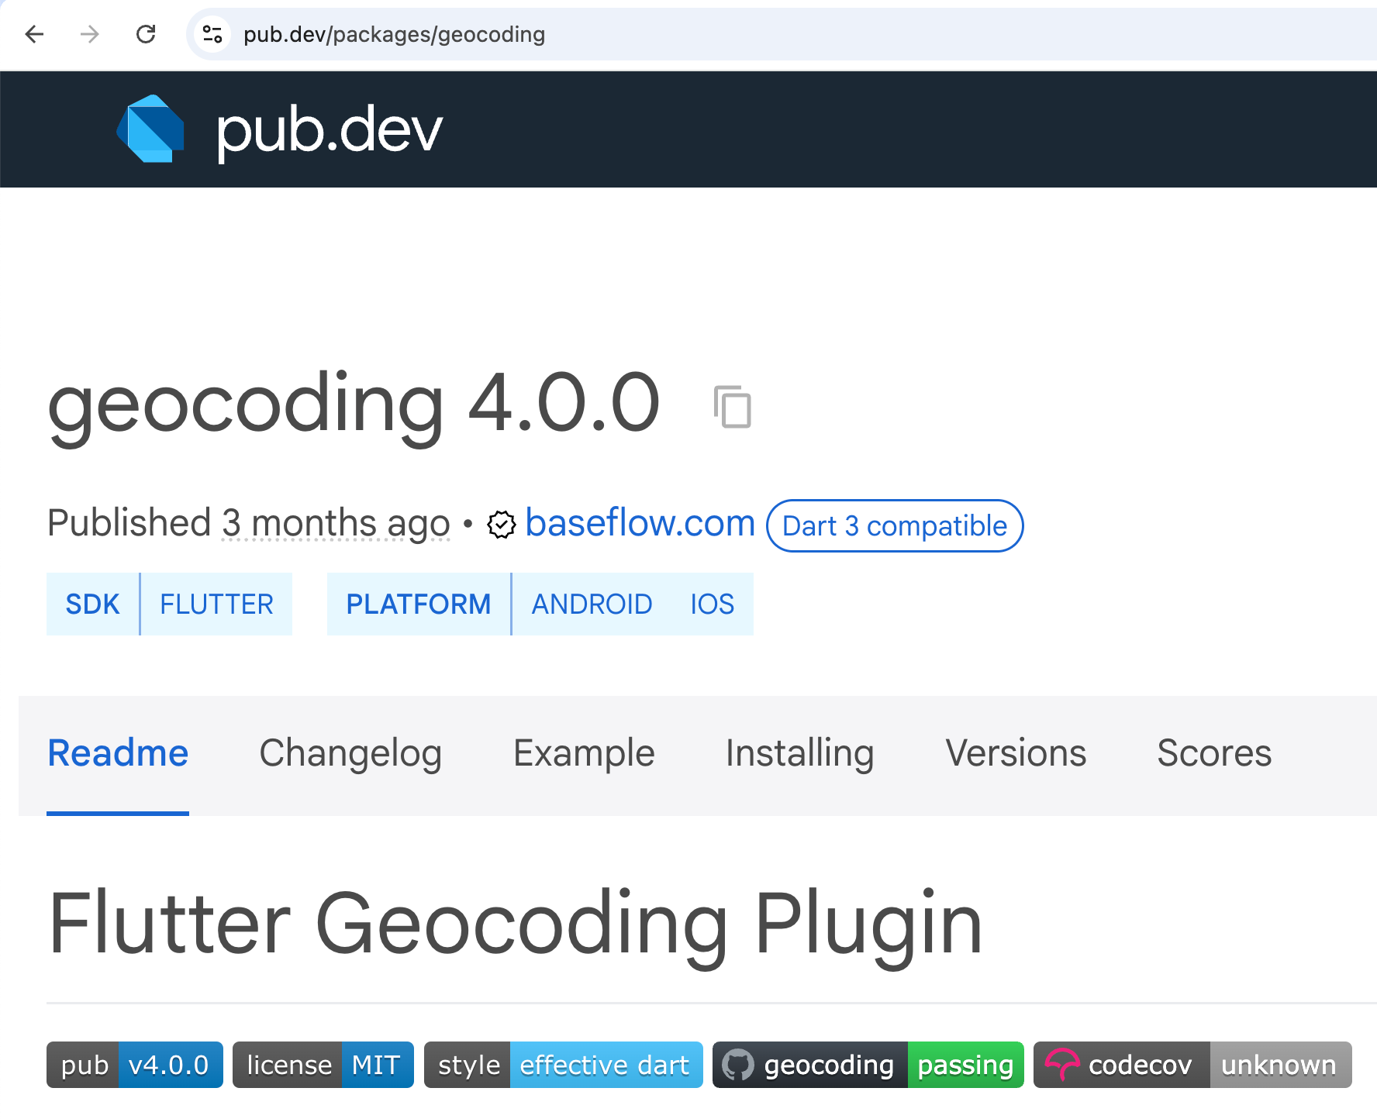Click the Dart 3 compatible badge
Viewport: 1377px width, 1119px height.
[x=895, y=525]
